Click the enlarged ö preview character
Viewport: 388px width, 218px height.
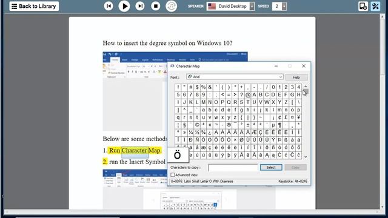tap(178, 155)
